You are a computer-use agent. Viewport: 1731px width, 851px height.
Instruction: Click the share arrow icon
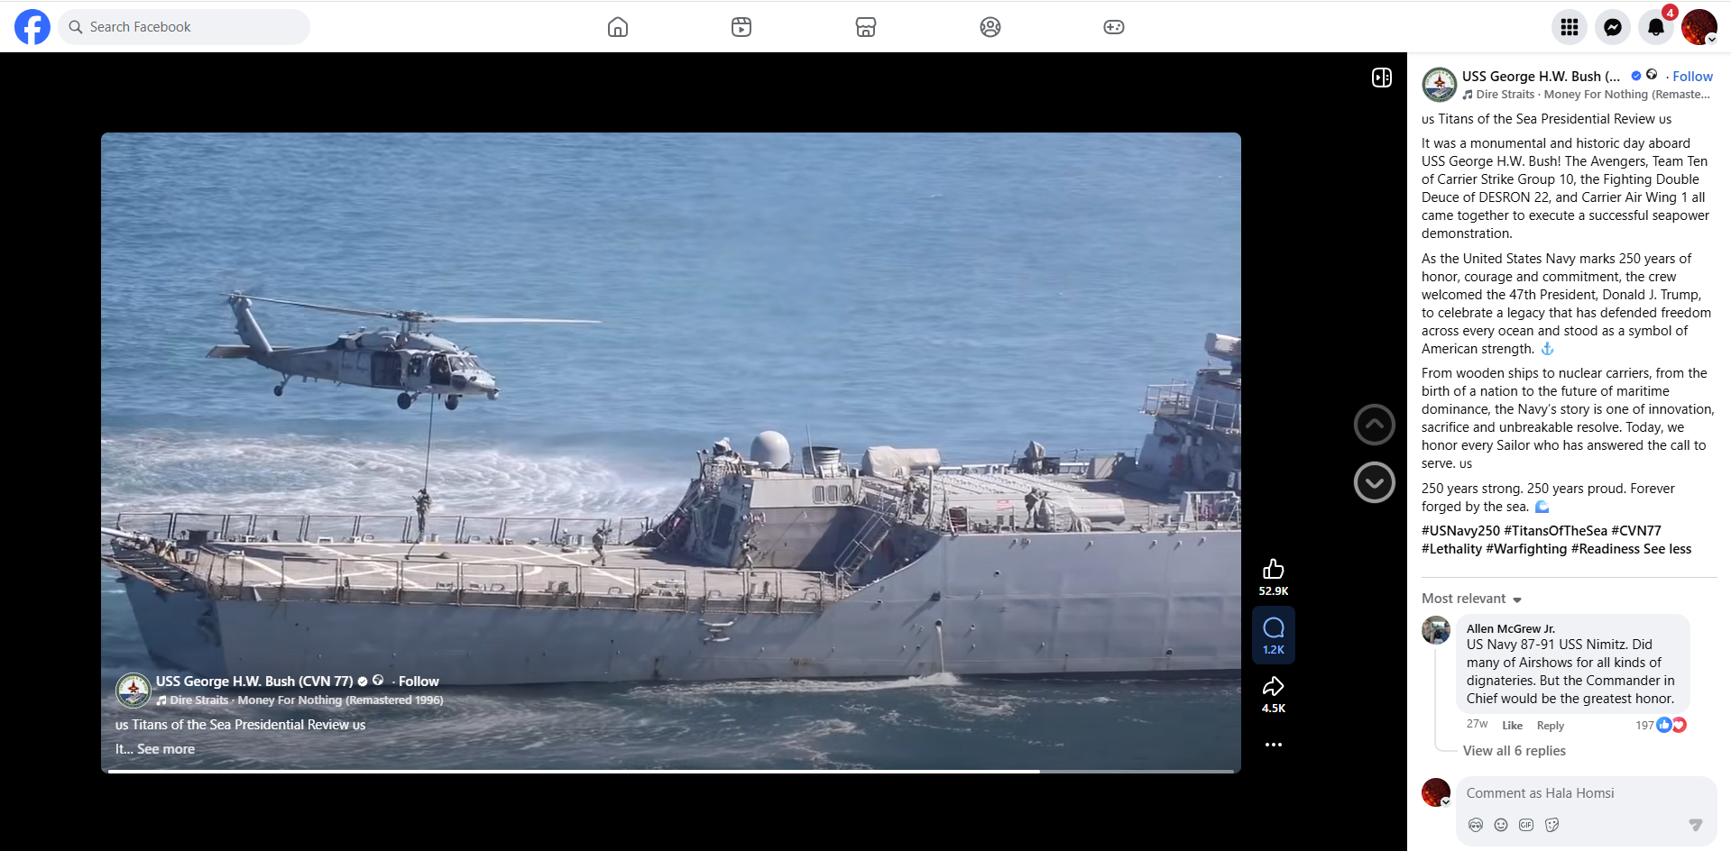[1273, 686]
